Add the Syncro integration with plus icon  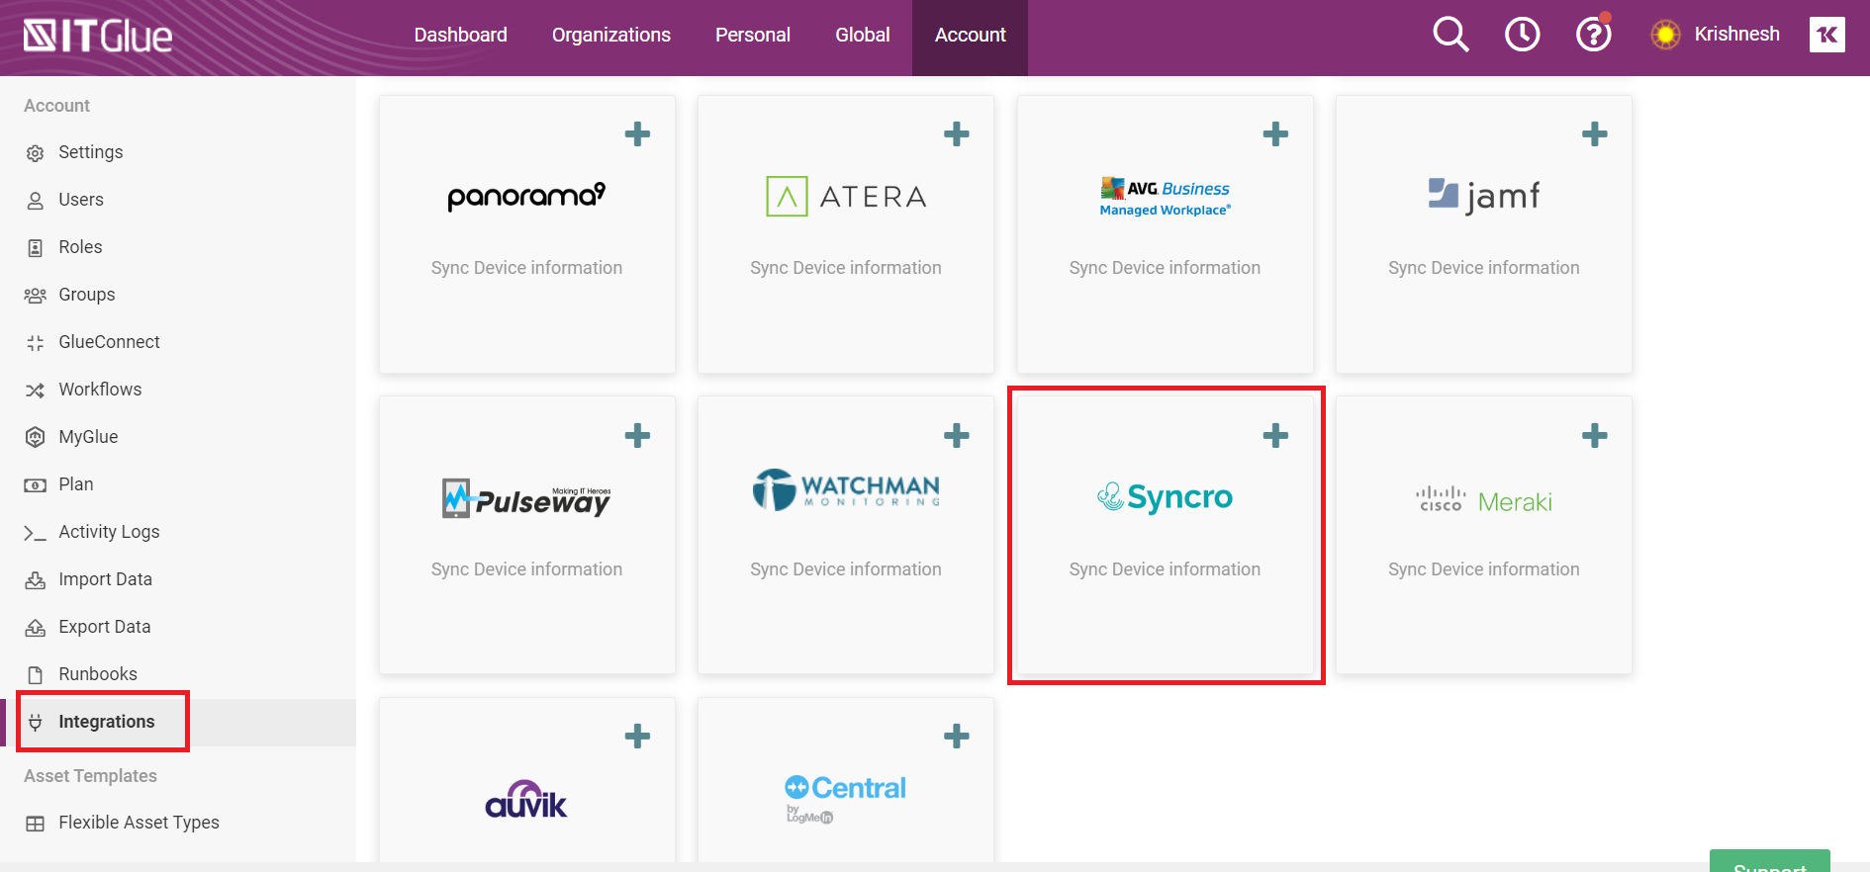coord(1275,435)
